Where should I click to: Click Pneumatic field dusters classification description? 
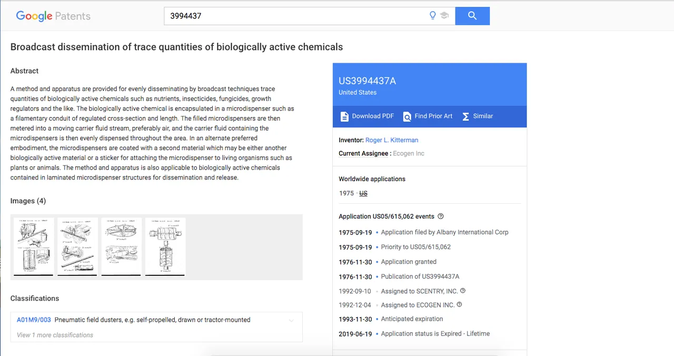153,320
